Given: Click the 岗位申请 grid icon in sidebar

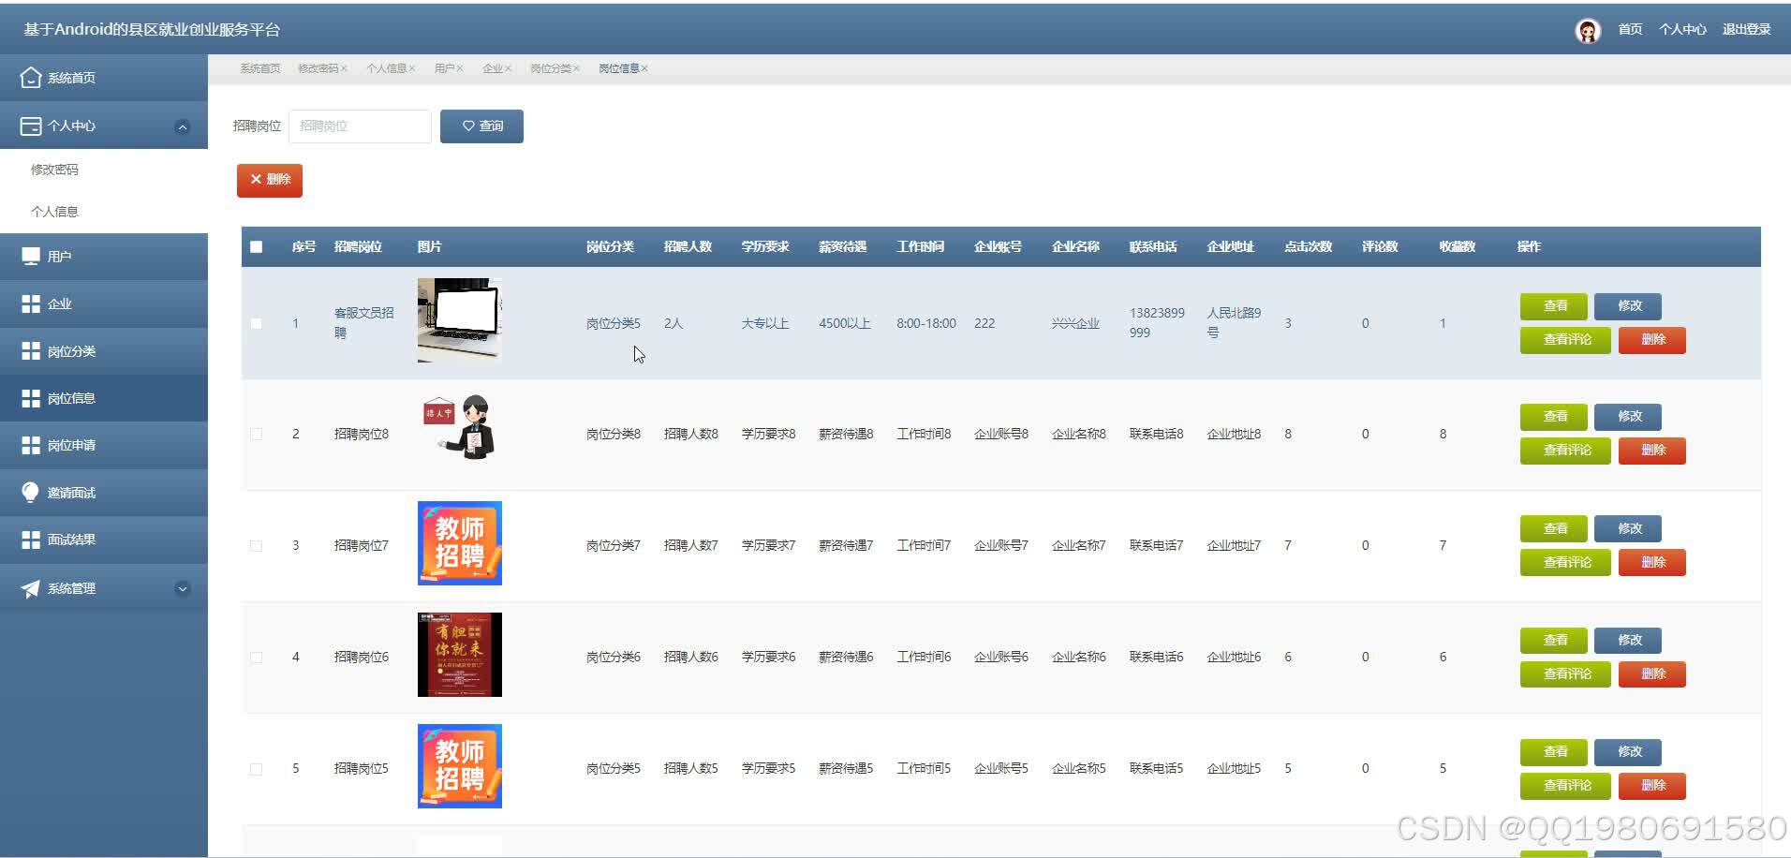Looking at the screenshot, I should click(31, 445).
